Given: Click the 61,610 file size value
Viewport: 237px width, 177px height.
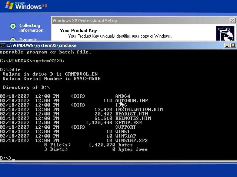Looking at the screenshot, I should [x=103, y=118].
